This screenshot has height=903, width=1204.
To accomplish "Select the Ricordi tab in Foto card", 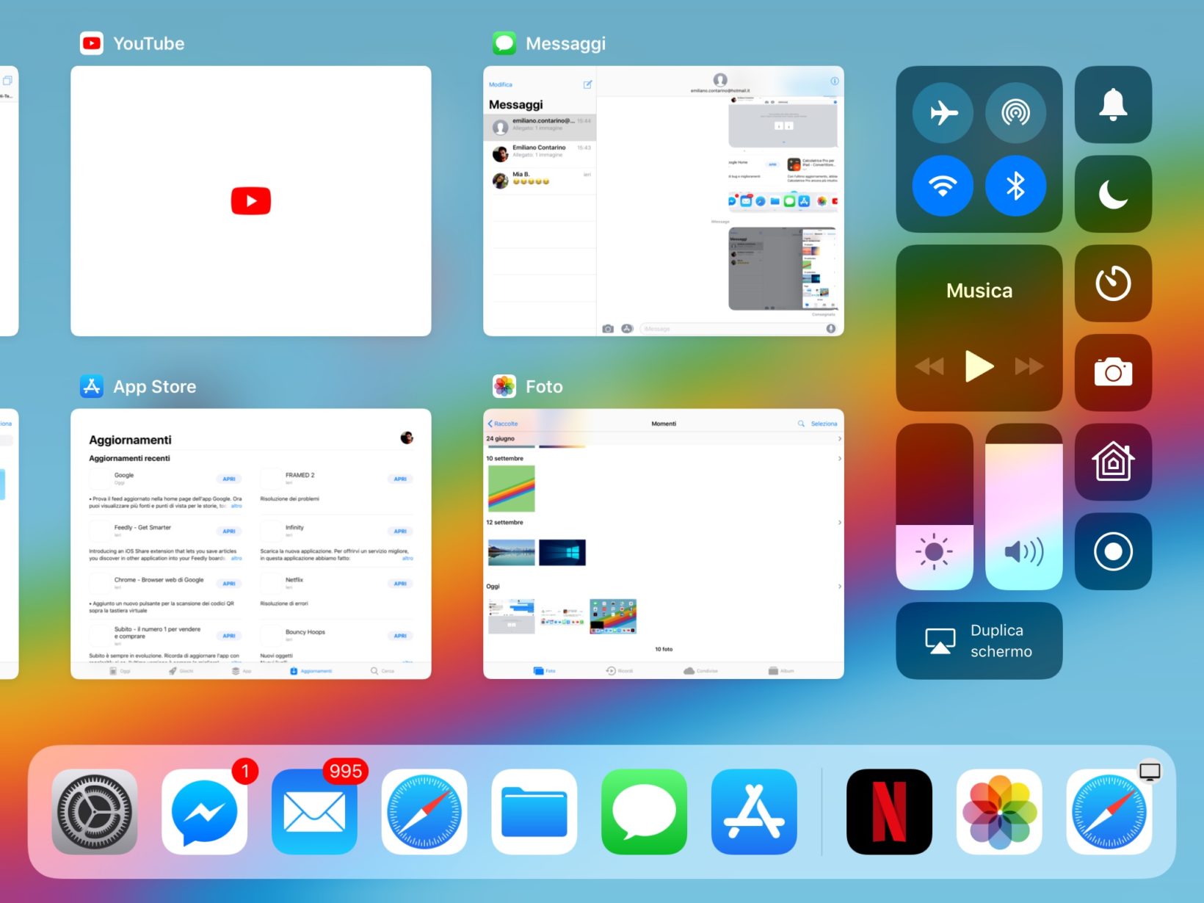I will [620, 671].
